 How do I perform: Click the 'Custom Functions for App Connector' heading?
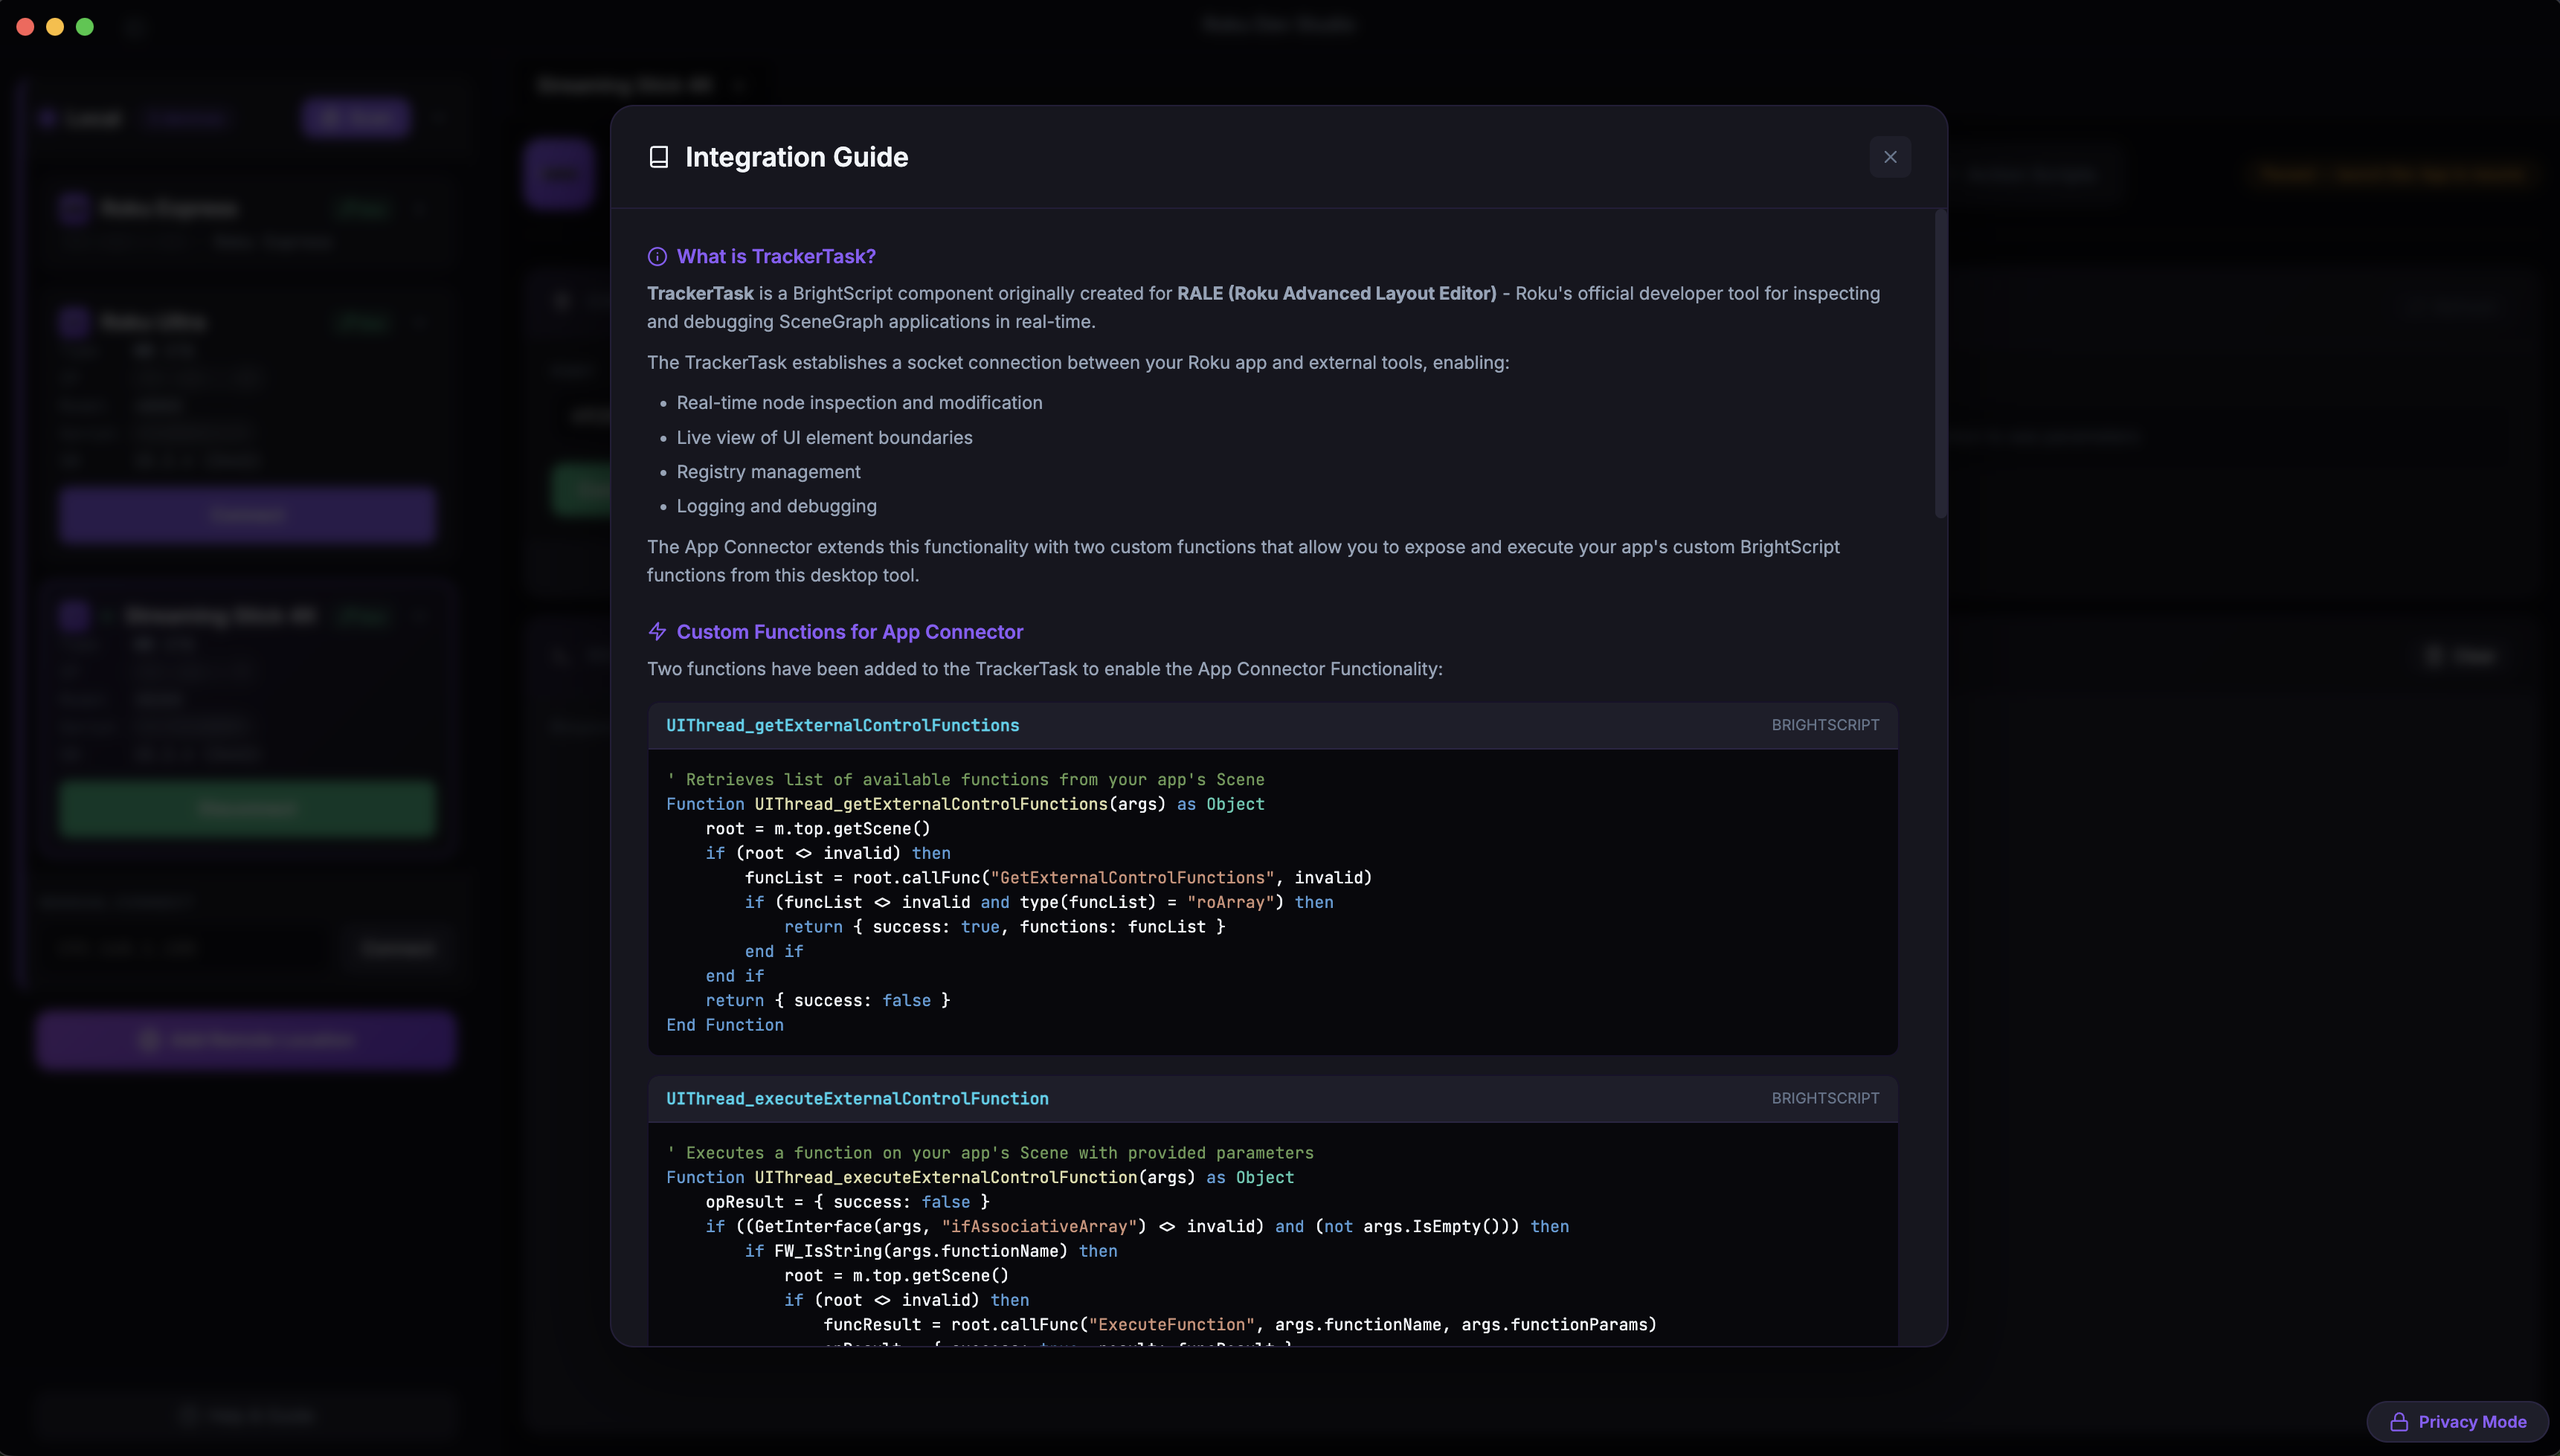coord(849,631)
